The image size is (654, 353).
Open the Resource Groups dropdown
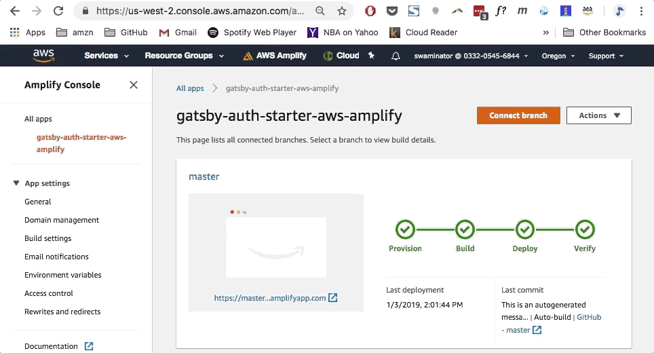coord(185,56)
